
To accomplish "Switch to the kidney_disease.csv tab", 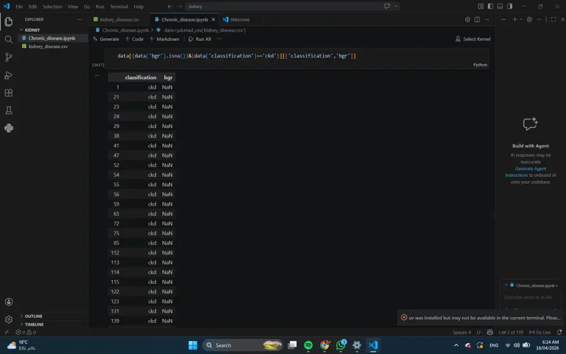I will [x=119, y=19].
